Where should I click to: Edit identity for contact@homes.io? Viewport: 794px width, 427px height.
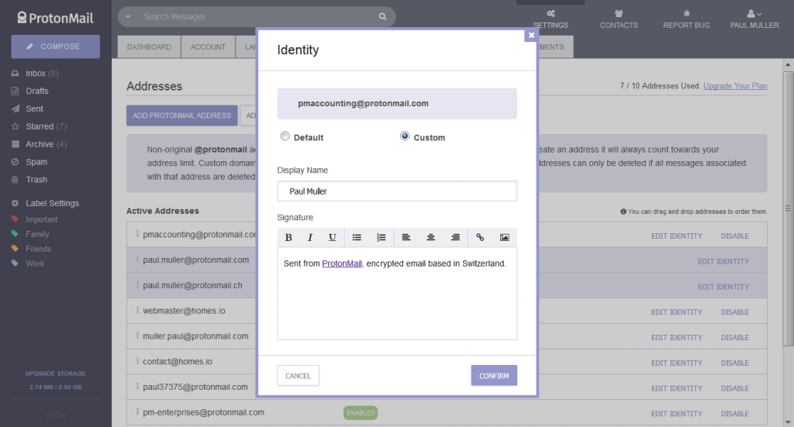pyautogui.click(x=676, y=363)
